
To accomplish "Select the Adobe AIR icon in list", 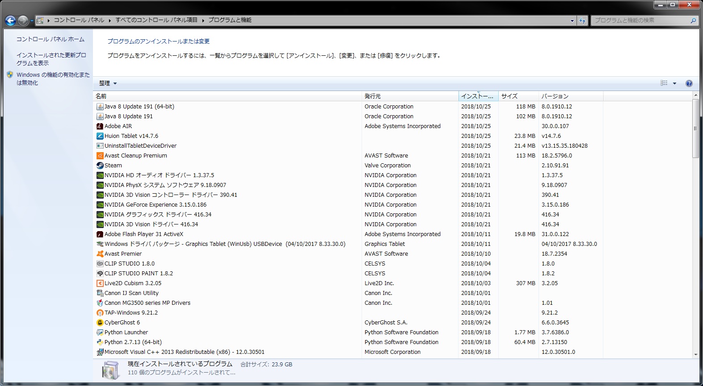I will [100, 126].
